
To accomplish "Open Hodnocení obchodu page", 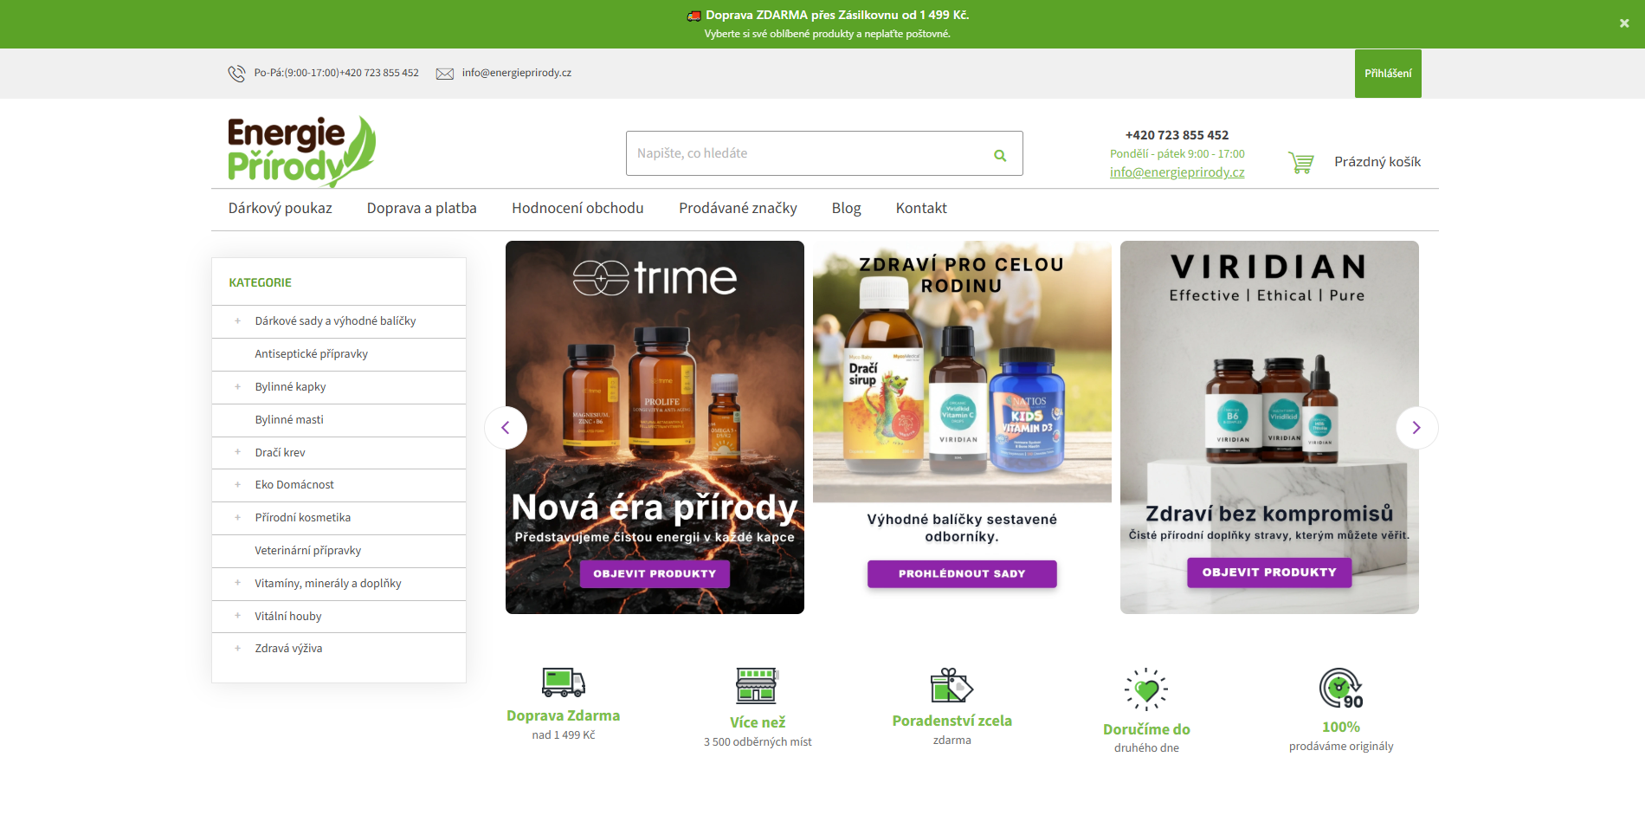I will [x=577, y=209].
